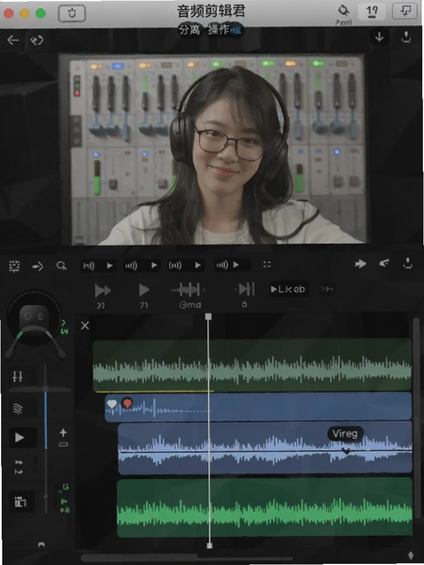Switch to the 操作 tab
This screenshot has height=565, width=424.
pos(219,30)
